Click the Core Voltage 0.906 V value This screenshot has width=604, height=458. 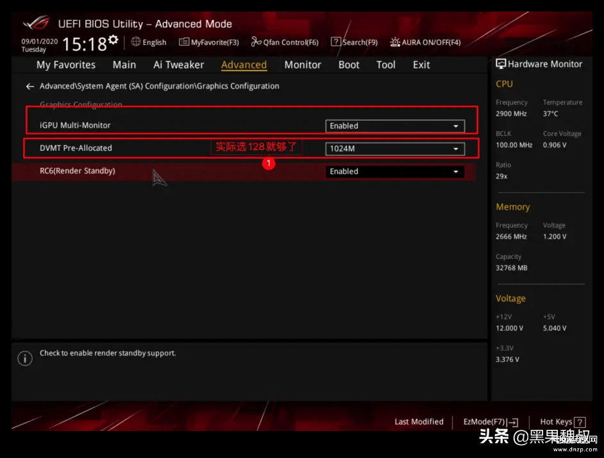555,145
